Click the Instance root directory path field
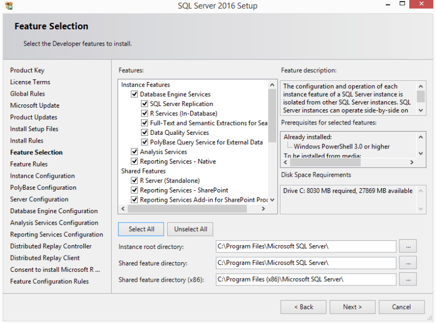Viewport: 436px width, 323px height. tap(306, 246)
